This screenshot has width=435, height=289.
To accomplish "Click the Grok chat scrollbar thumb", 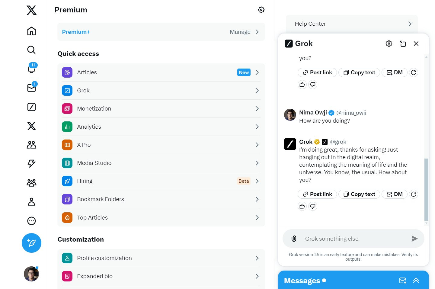I will click(426, 190).
